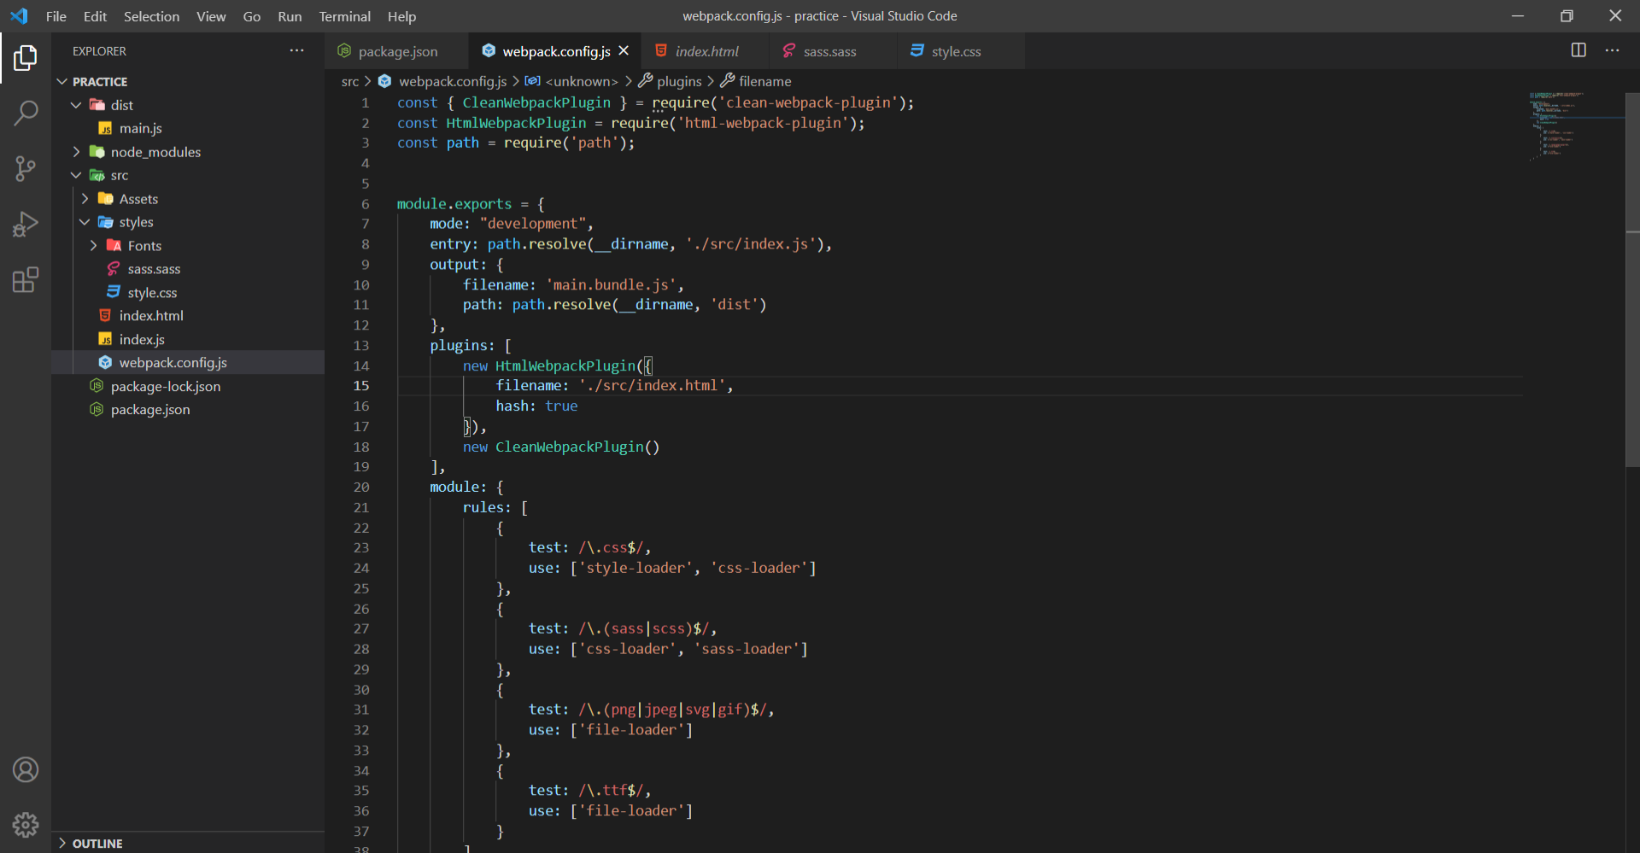Open the Accounts menu icon
The height and width of the screenshot is (853, 1640).
coord(26,770)
